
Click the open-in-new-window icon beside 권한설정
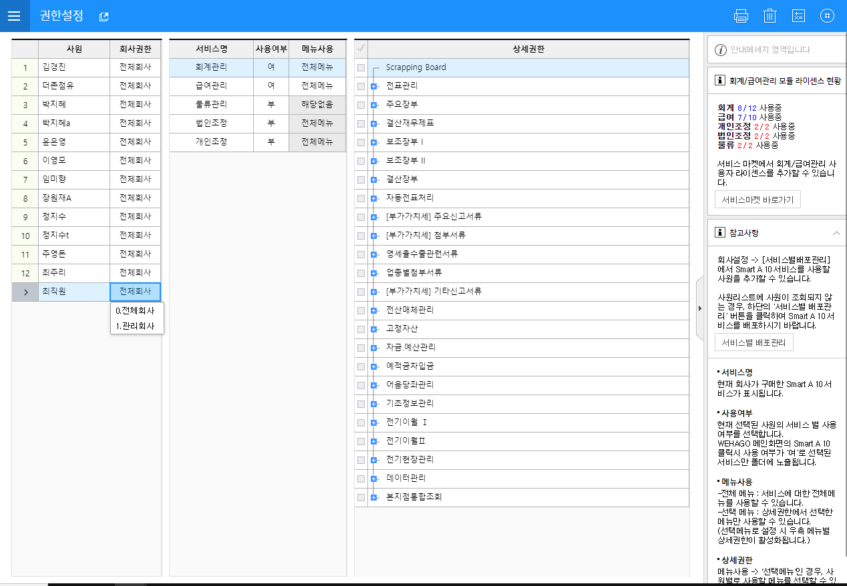pos(104,17)
